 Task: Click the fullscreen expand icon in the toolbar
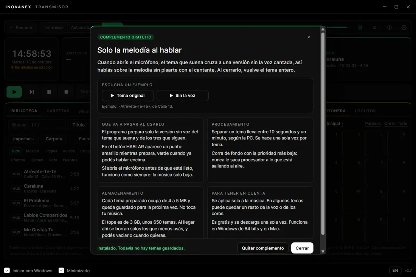point(360,28)
